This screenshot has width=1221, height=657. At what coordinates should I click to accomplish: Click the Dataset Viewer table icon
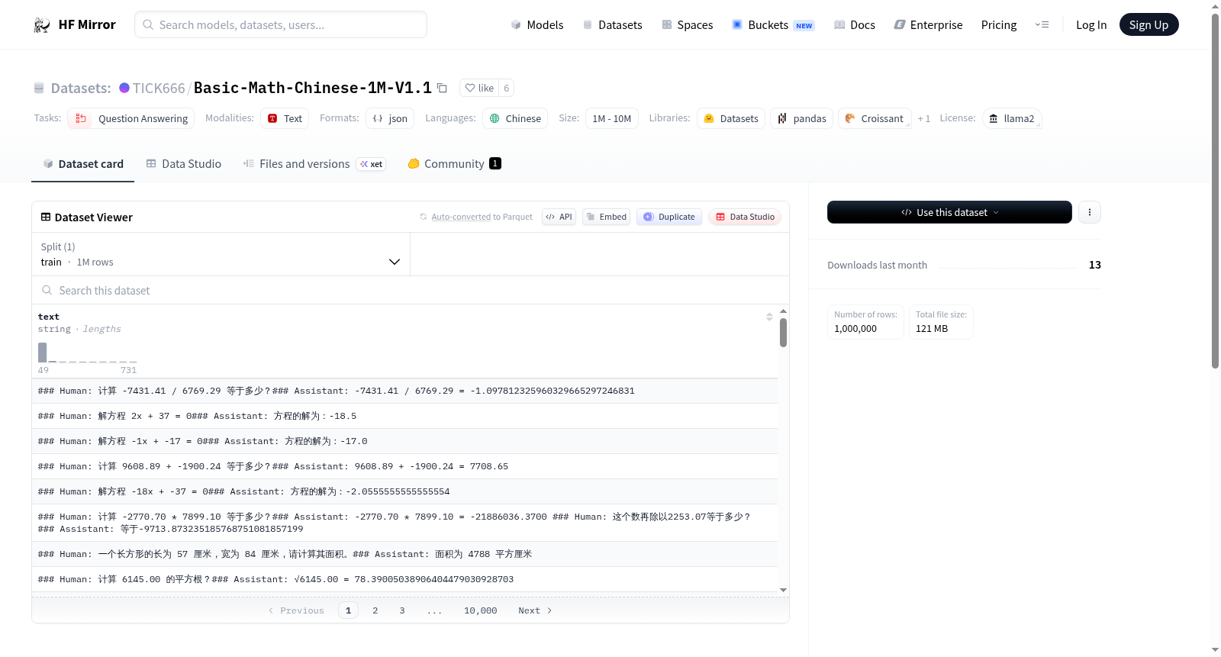click(46, 217)
